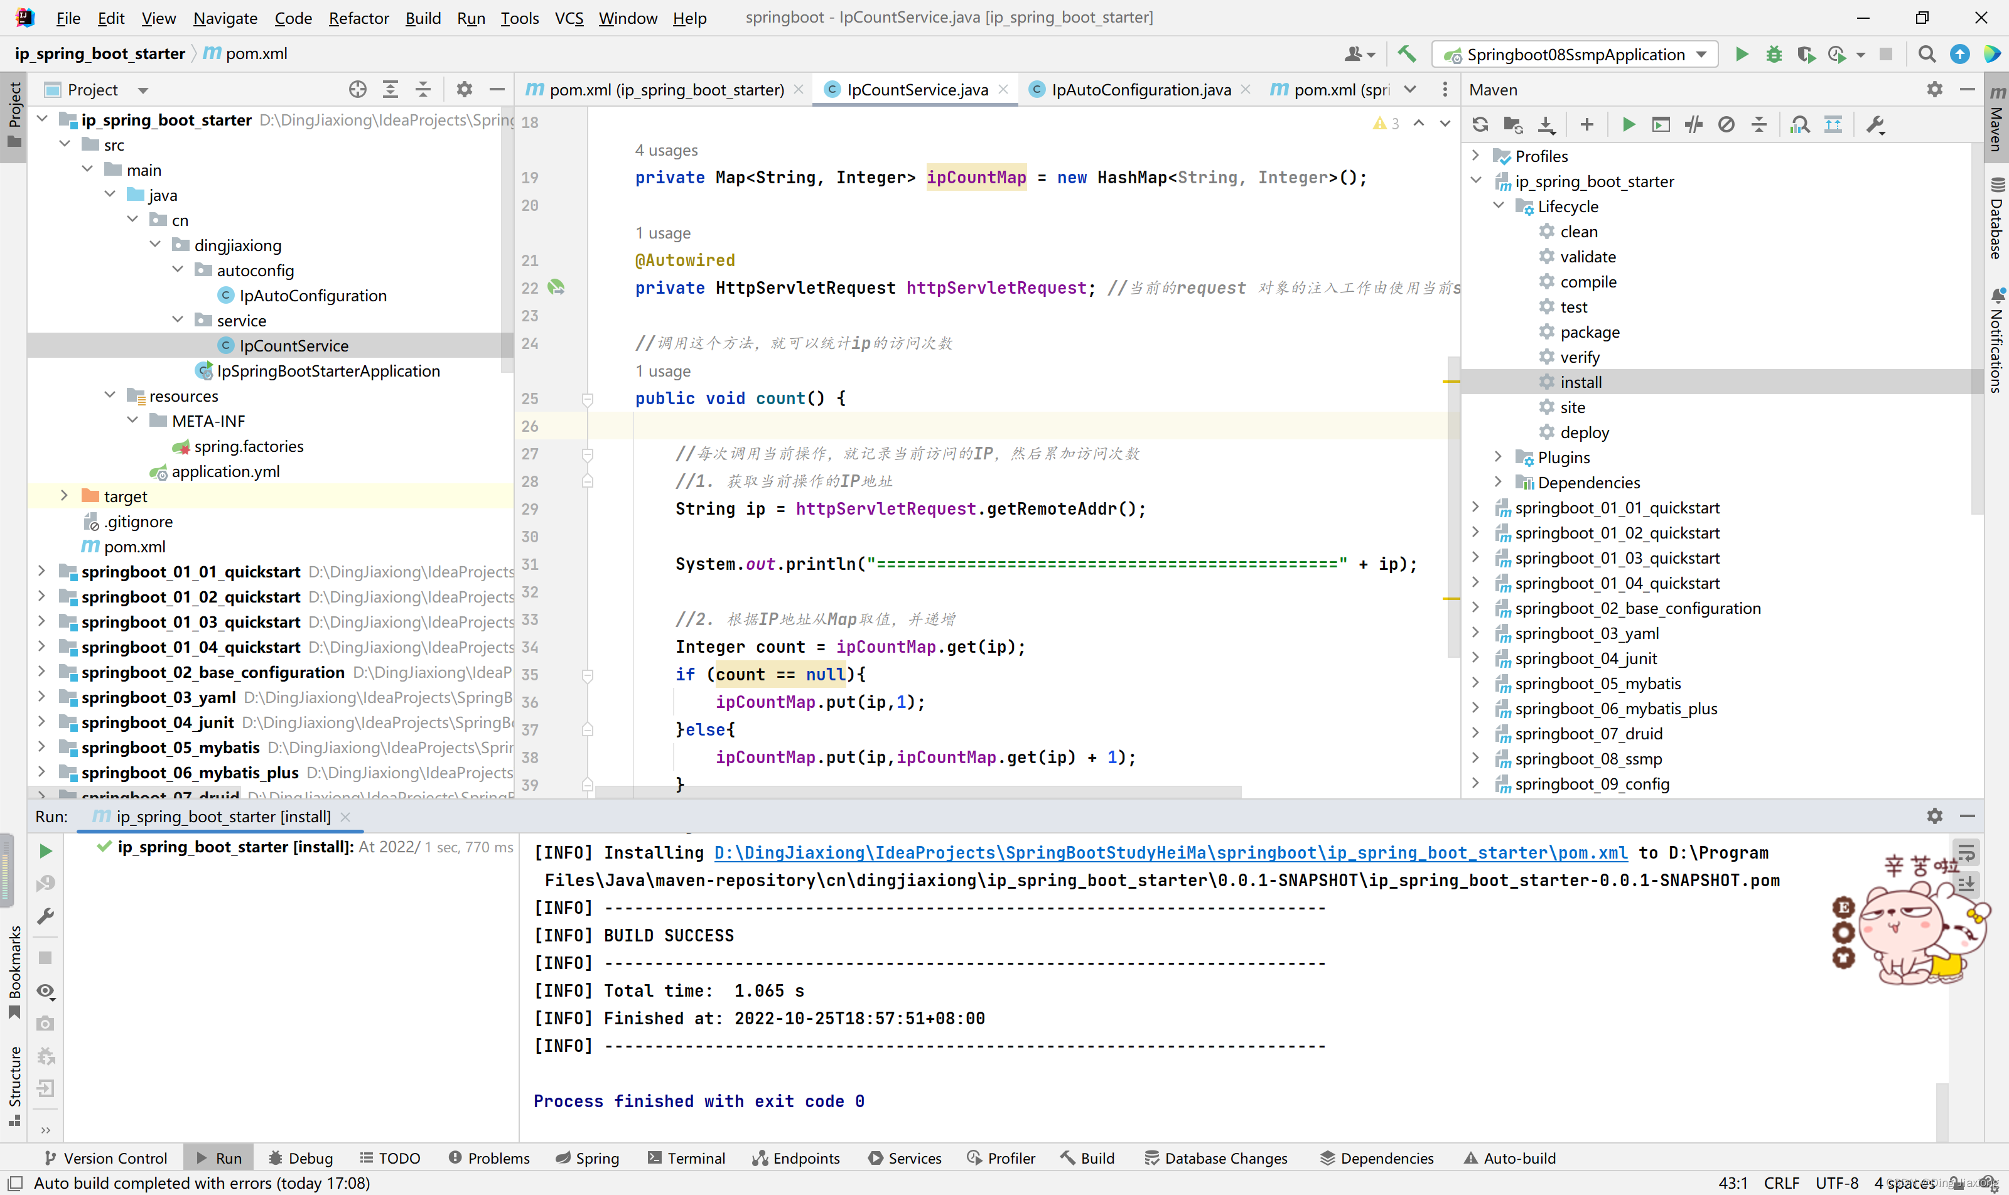Open the Database side tool window

coord(1996,219)
